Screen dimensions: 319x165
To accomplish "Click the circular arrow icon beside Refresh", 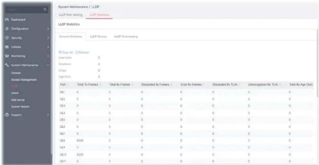I will (x=77, y=52).
